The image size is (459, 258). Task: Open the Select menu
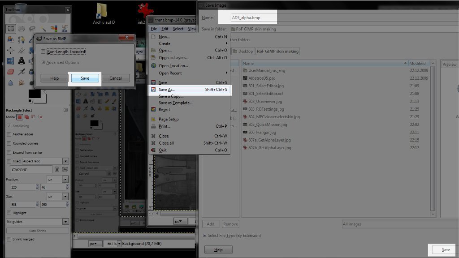click(178, 29)
